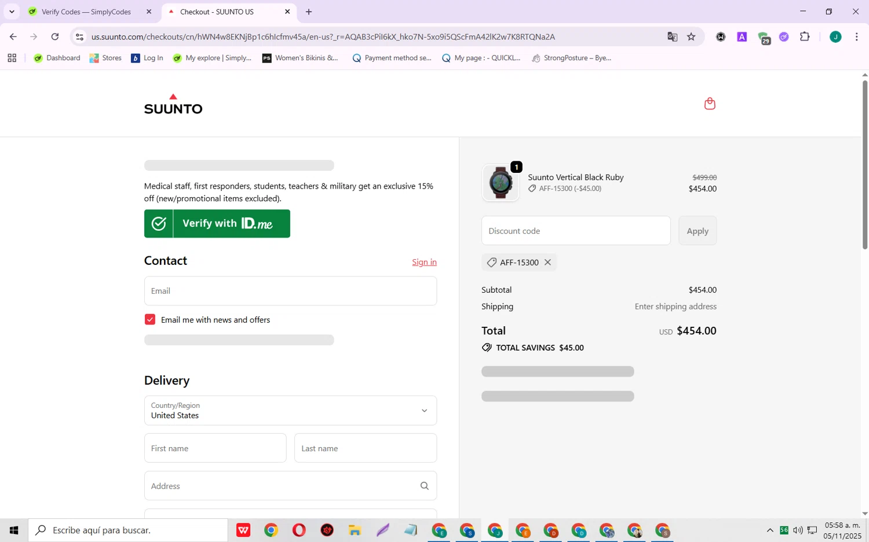
Task: Open the Payment method se... bookmark
Action: [x=392, y=58]
